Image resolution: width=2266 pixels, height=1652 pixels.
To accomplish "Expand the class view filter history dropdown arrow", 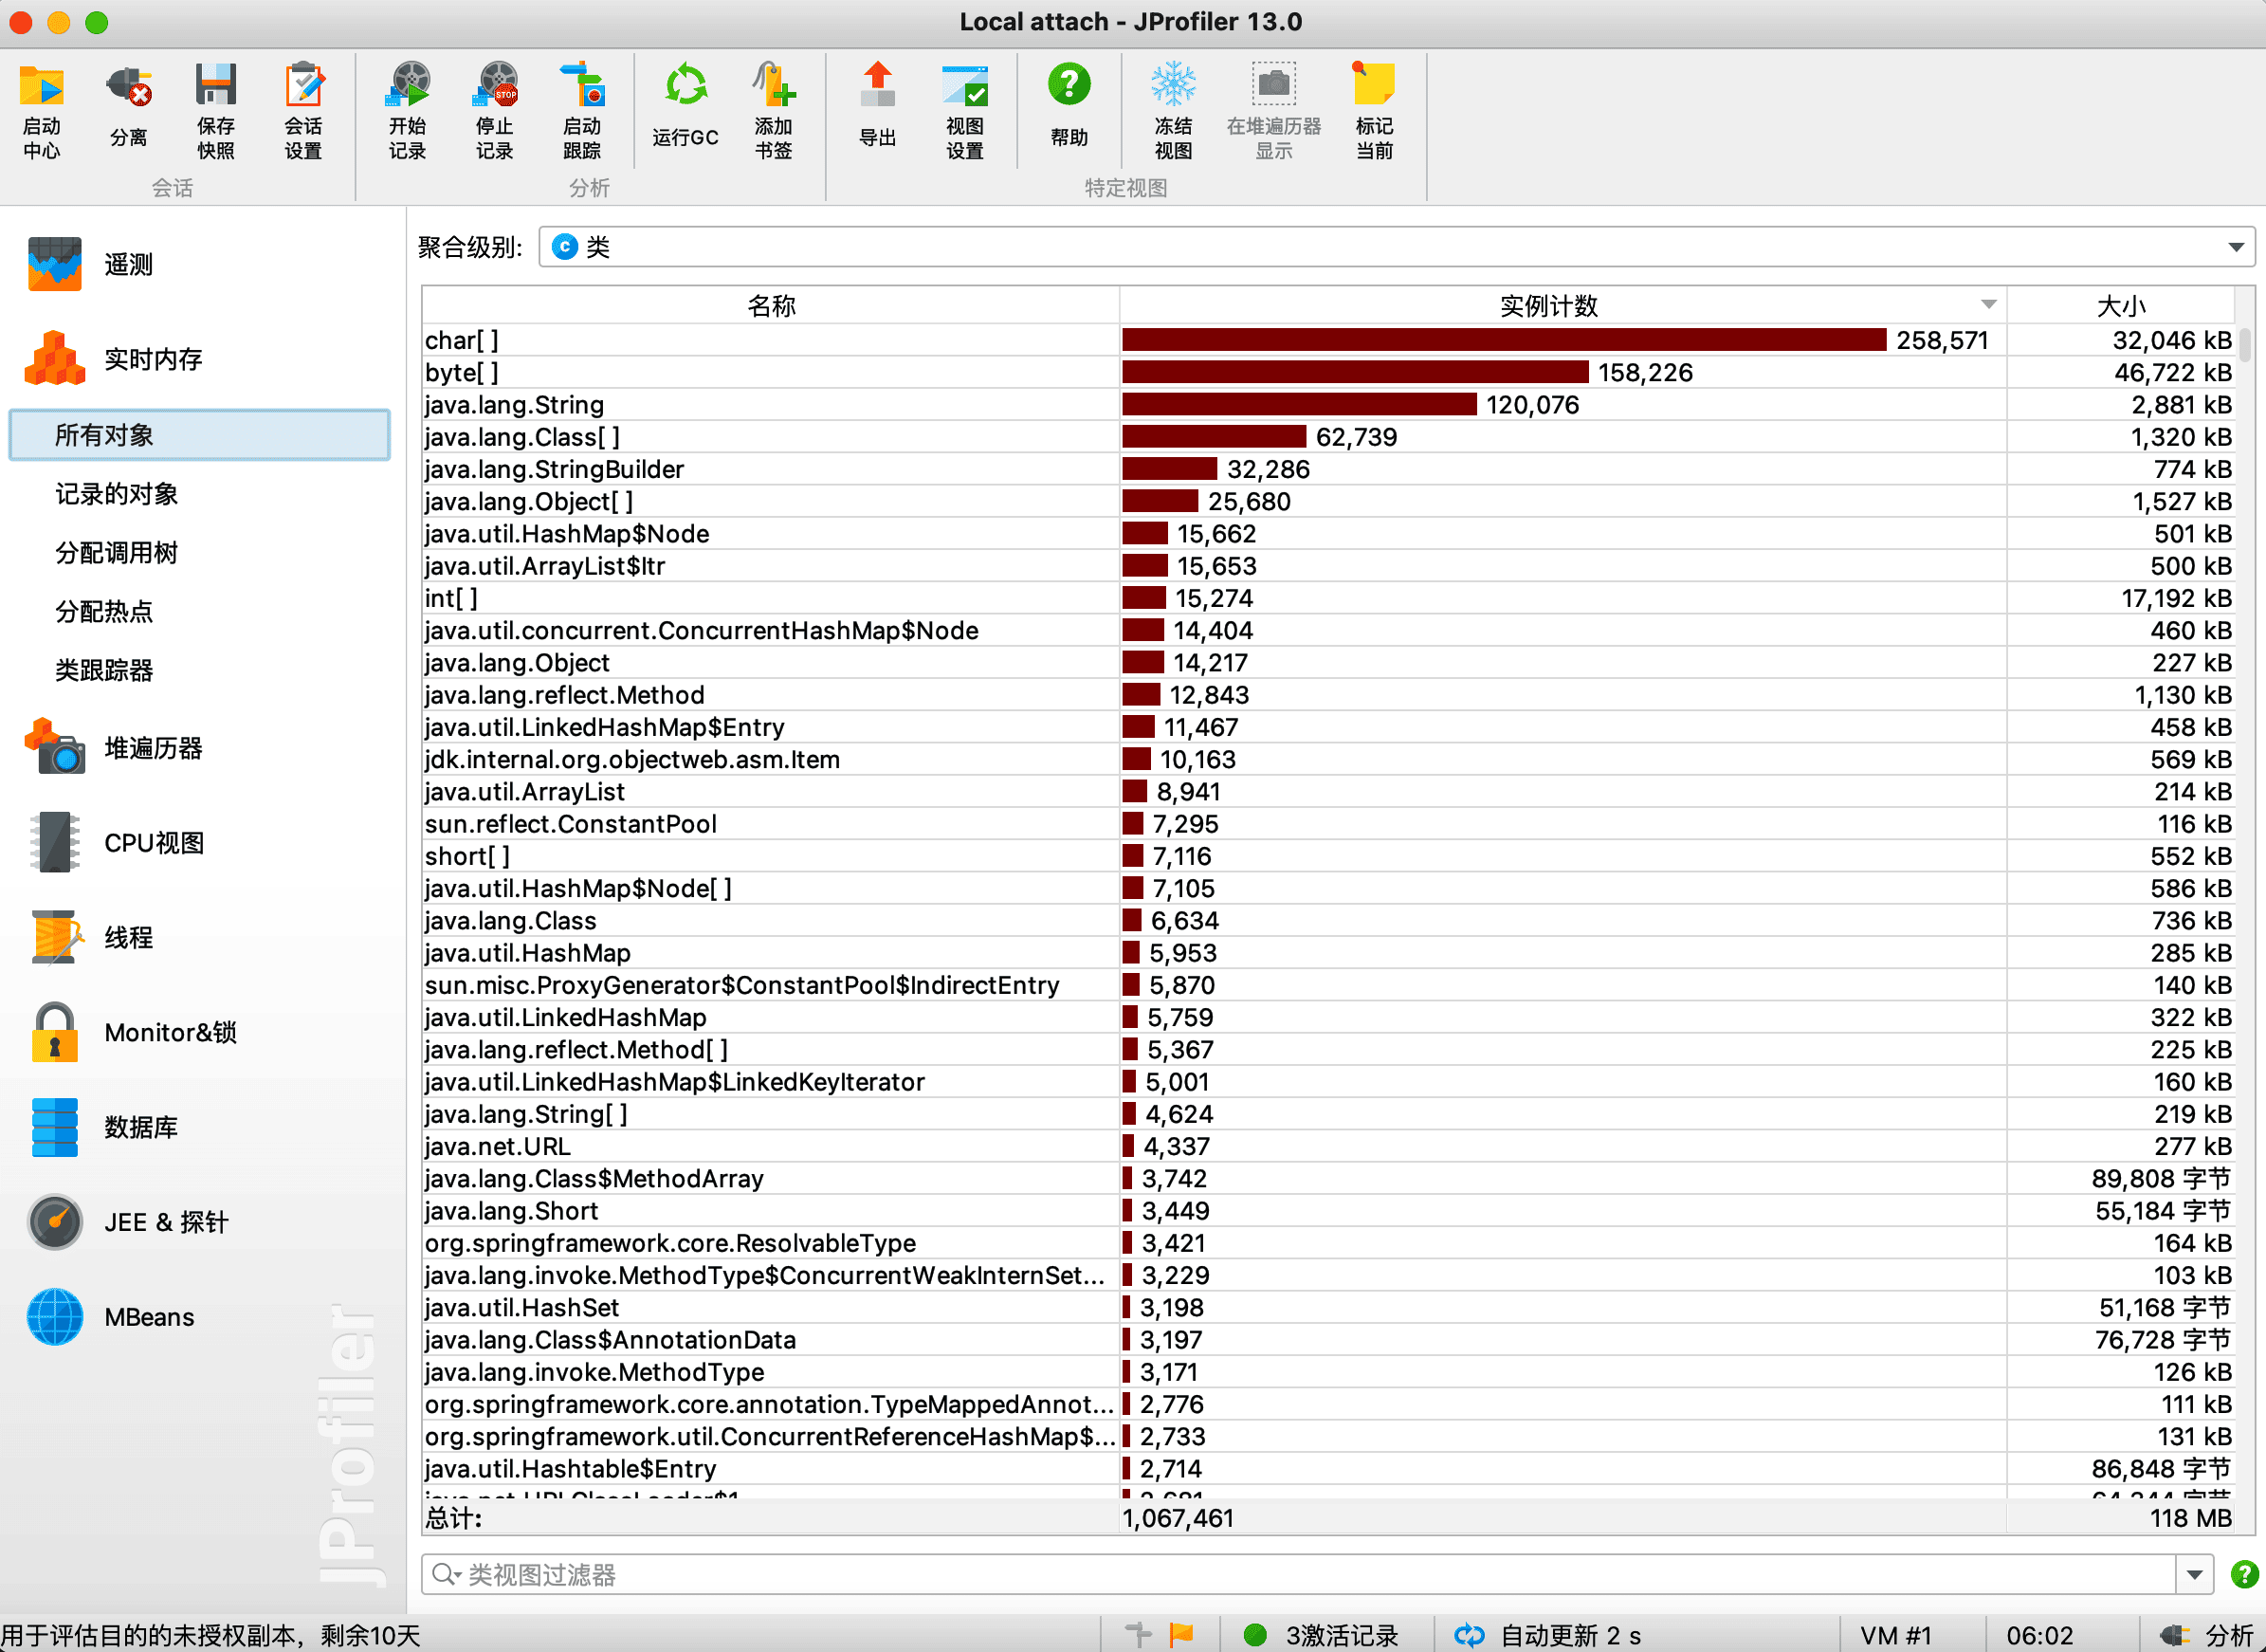I will click(x=2194, y=1575).
